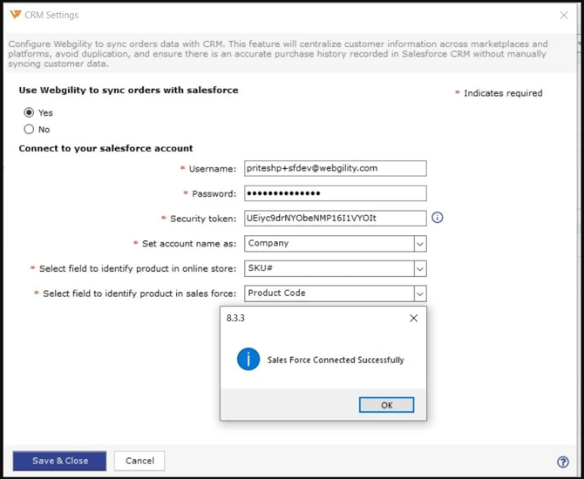Choose the No radio option
This screenshot has width=584, height=479.
[x=30, y=129]
